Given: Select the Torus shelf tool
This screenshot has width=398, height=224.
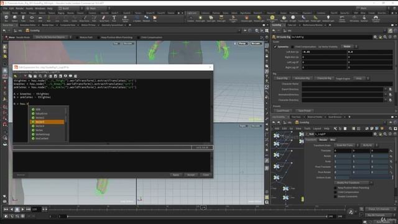Looking at the screenshot, I should 32,18.
